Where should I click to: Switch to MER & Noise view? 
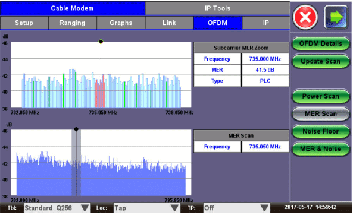point(321,148)
